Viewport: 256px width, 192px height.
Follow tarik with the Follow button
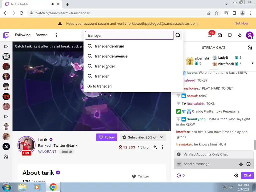(106, 137)
